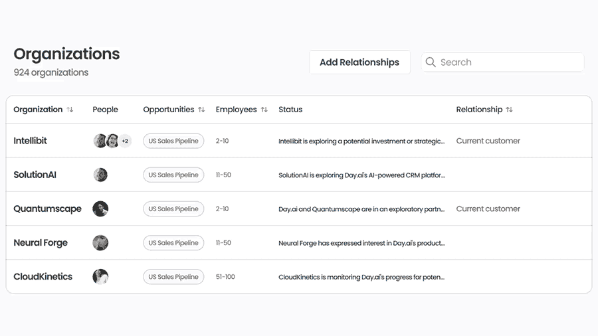
Task: Click Intellibit's status text about investment
Action: (361, 141)
